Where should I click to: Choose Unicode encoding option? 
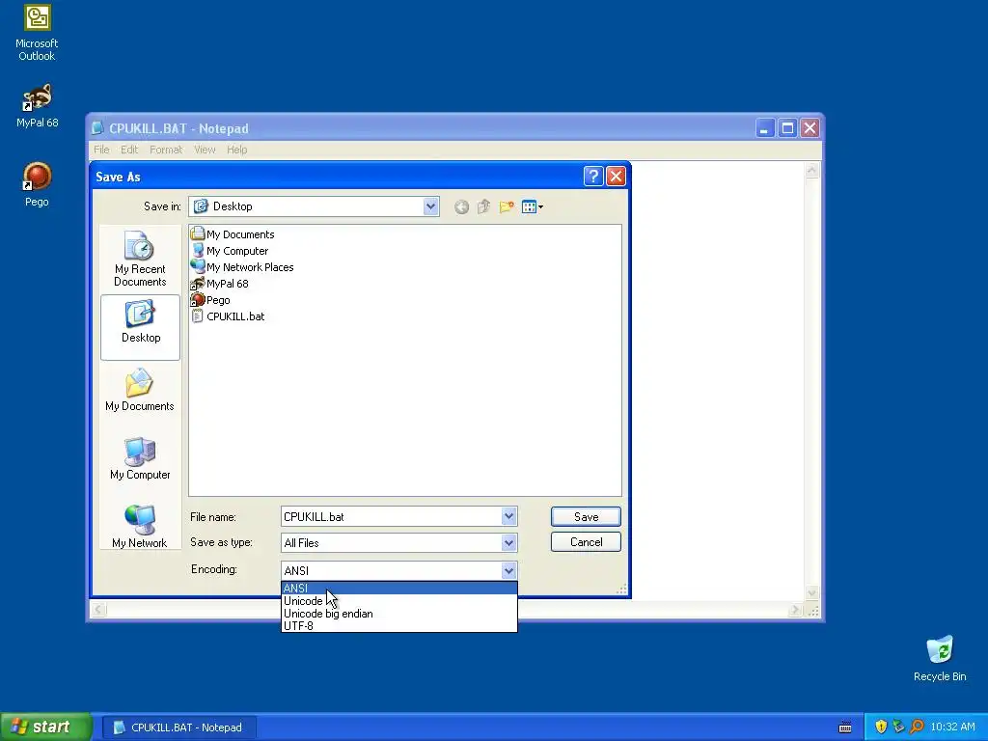tap(398, 600)
